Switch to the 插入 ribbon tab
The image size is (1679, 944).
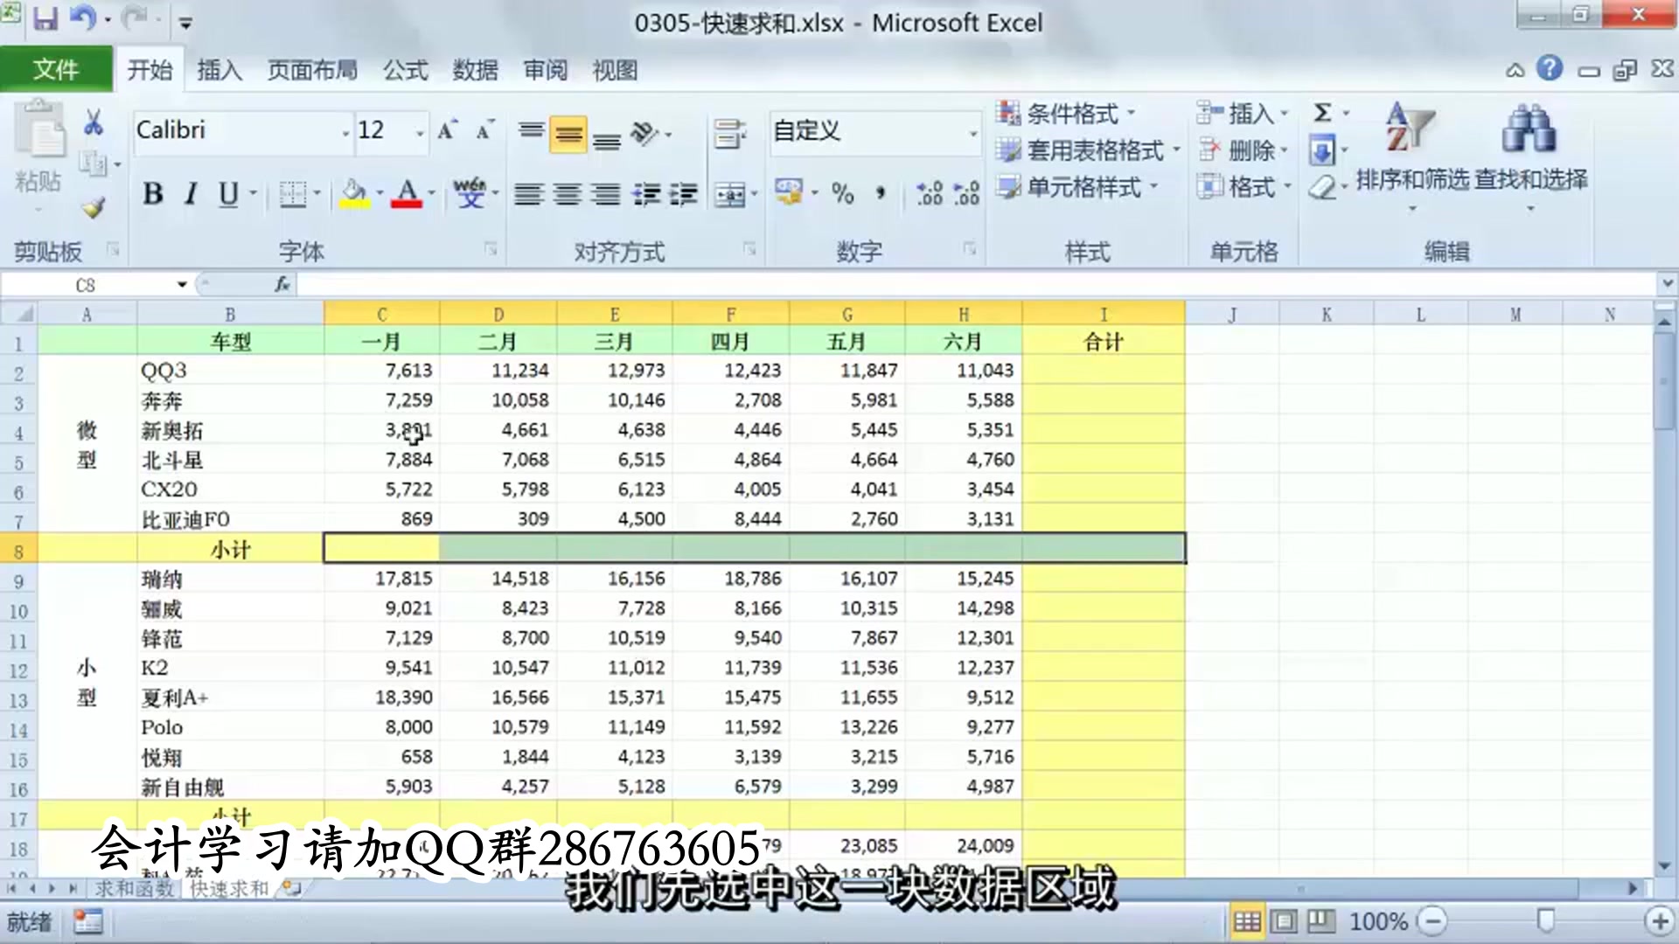(219, 70)
